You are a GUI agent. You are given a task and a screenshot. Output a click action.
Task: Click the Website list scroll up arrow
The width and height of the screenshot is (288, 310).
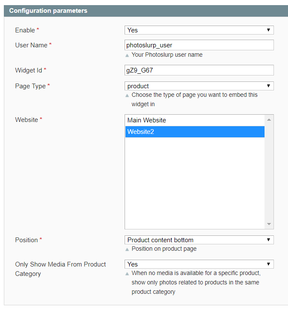pyautogui.click(x=269, y=120)
